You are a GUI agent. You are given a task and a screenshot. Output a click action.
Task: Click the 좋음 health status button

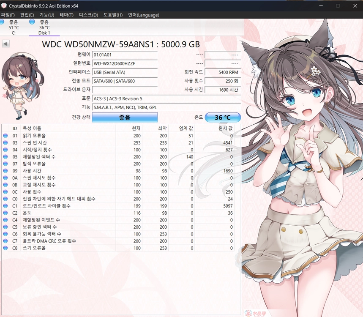point(125,118)
